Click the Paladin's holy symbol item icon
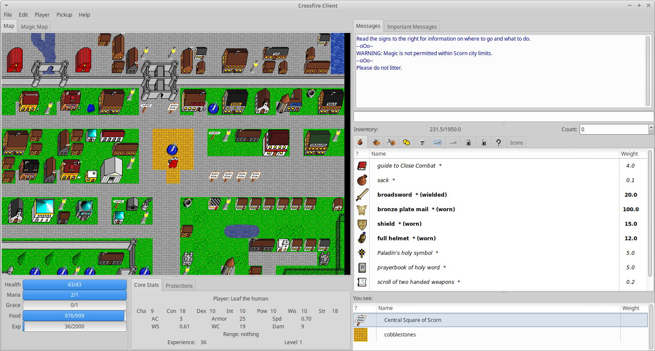 [362, 253]
